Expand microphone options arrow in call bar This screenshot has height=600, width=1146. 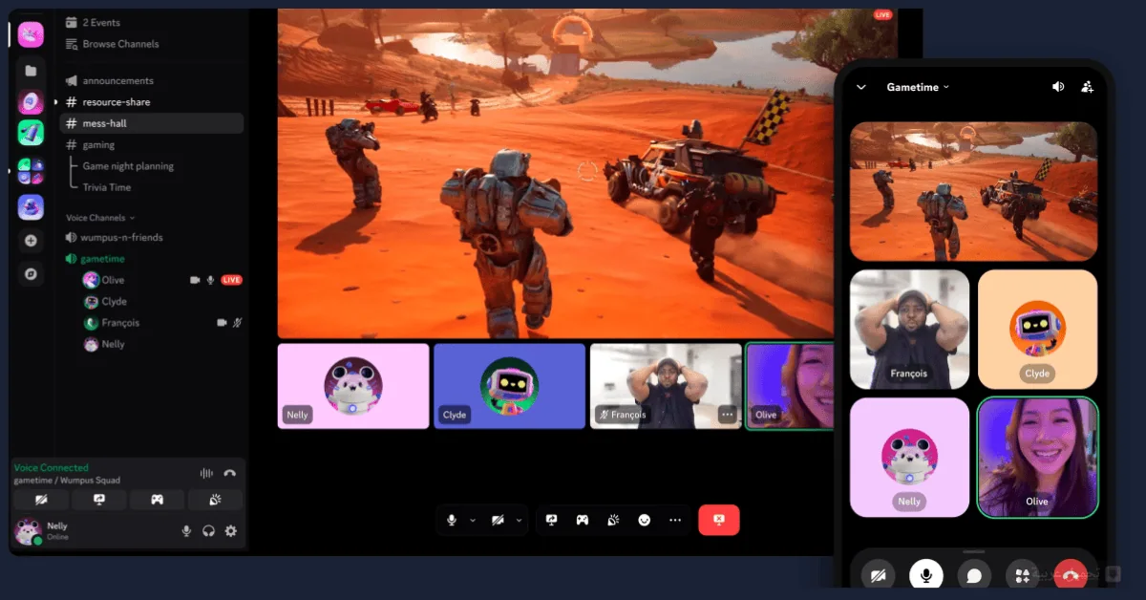tap(473, 520)
